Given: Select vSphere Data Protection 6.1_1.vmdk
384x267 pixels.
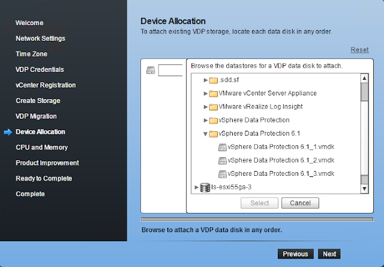Looking at the screenshot, I should pyautogui.click(x=281, y=147).
